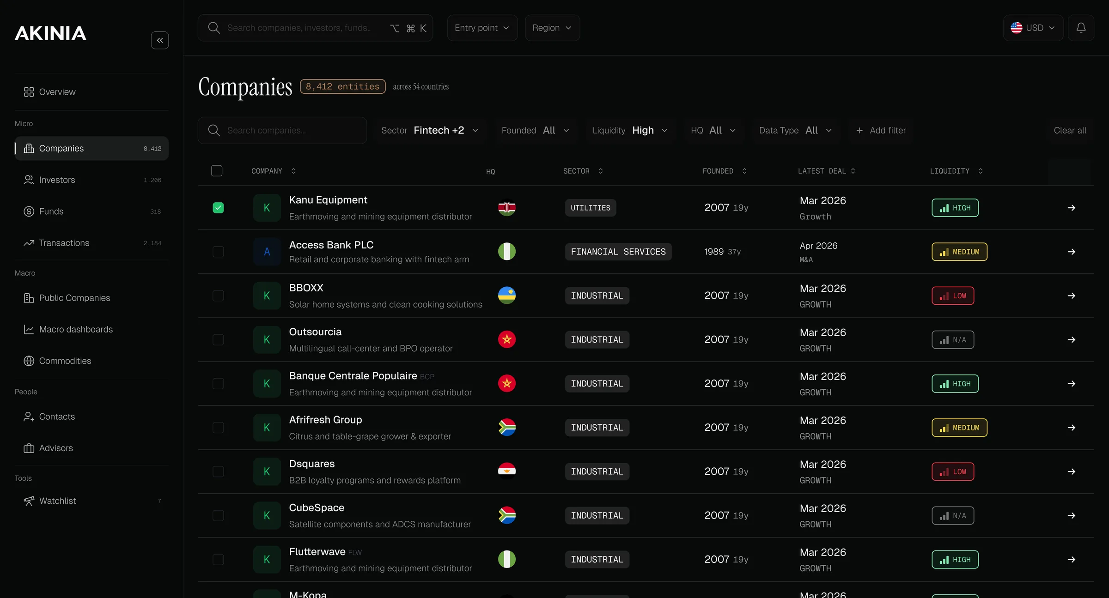Open Investors section in sidebar
The image size is (1109, 598).
click(x=91, y=180)
